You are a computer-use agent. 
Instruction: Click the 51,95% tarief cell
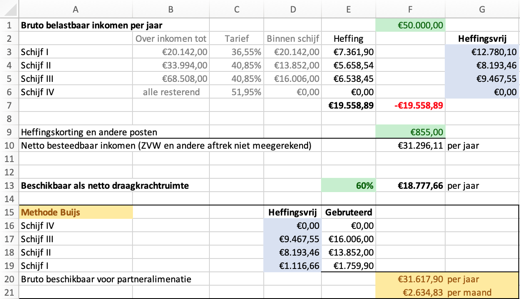coord(237,92)
